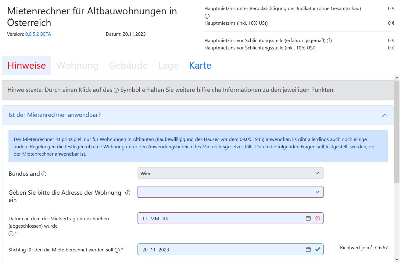Image resolution: width=401 pixels, height=263 pixels.
Task: Switch to the Wohnung tab
Action: tap(77, 65)
